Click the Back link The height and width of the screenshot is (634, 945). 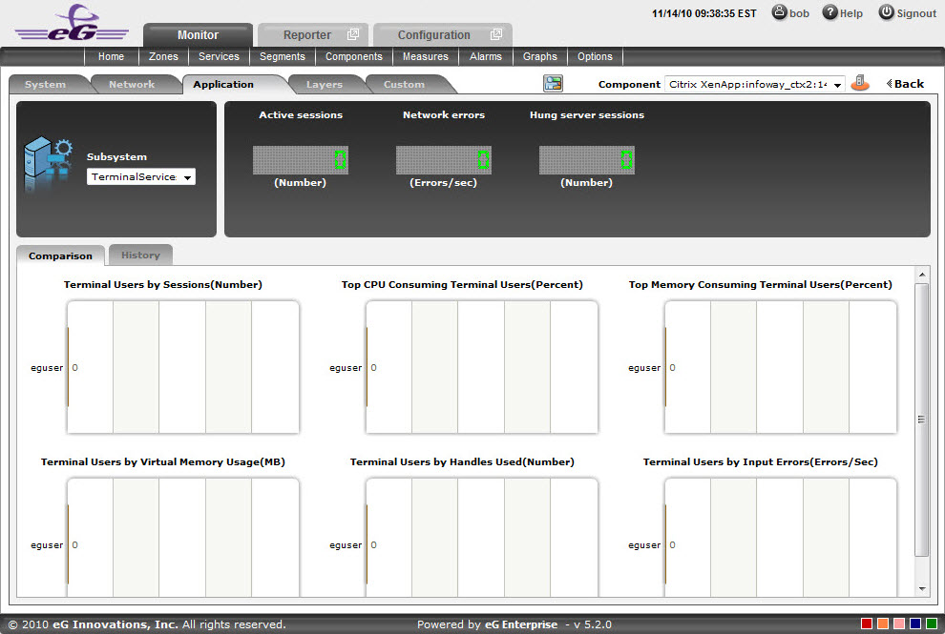click(x=909, y=84)
